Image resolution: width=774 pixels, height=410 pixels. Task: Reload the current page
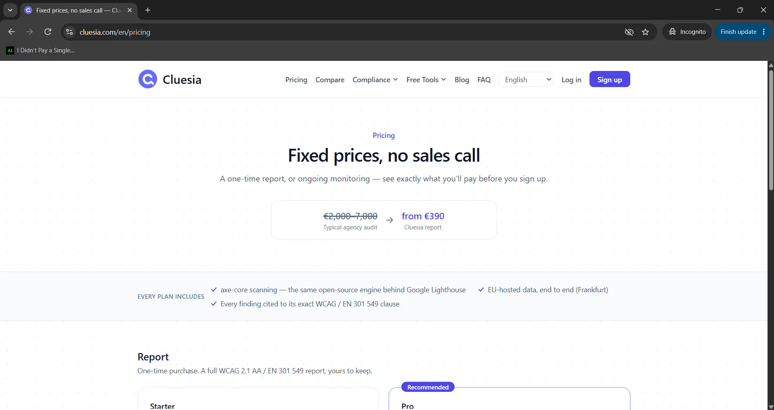click(48, 32)
